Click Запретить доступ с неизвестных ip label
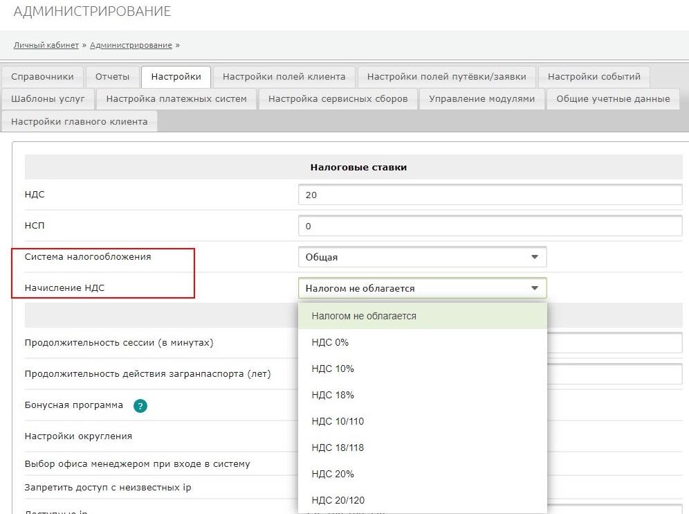The image size is (689, 514). tap(108, 488)
